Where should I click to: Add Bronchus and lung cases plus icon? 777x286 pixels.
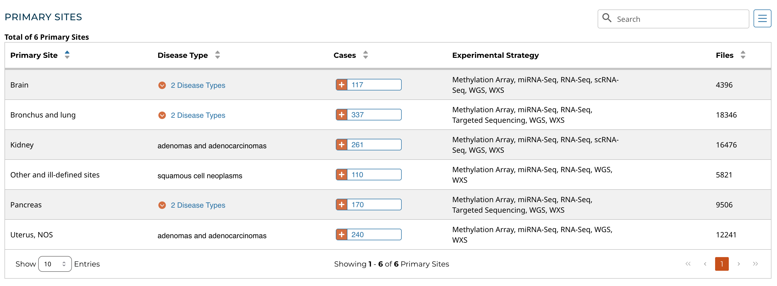pyautogui.click(x=341, y=115)
